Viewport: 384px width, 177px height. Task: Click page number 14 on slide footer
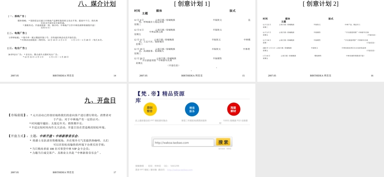[115, 76]
